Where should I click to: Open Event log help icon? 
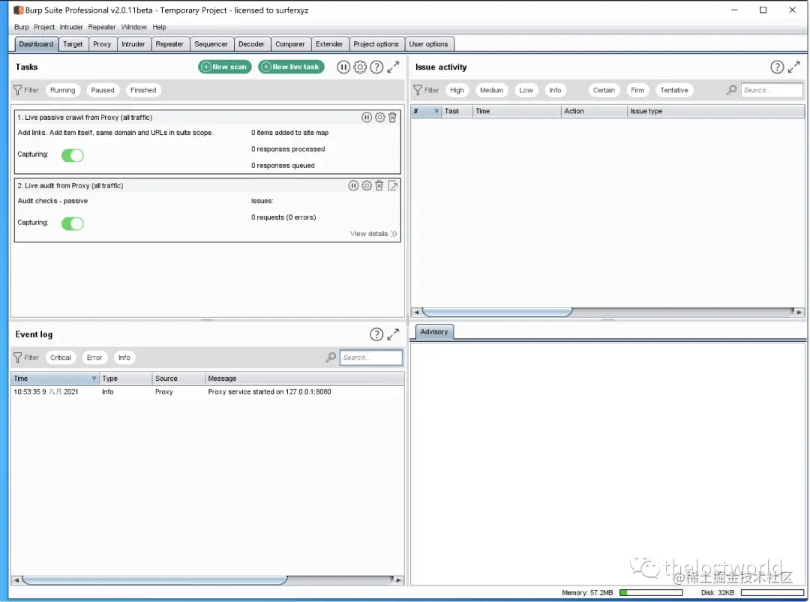tap(376, 334)
